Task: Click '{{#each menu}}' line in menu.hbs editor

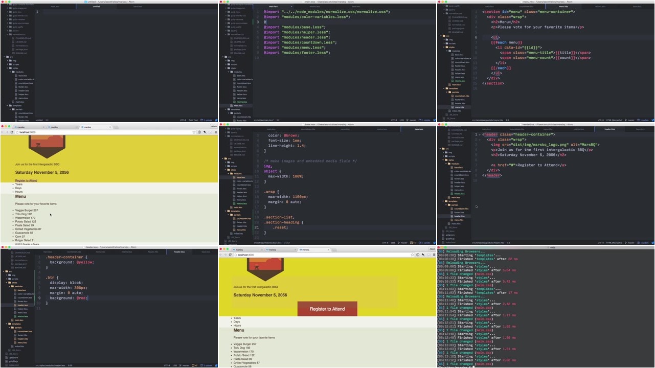Action: point(506,42)
